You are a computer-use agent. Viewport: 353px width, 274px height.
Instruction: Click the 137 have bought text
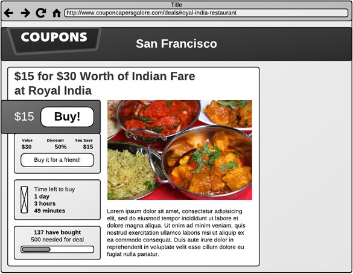click(x=57, y=232)
